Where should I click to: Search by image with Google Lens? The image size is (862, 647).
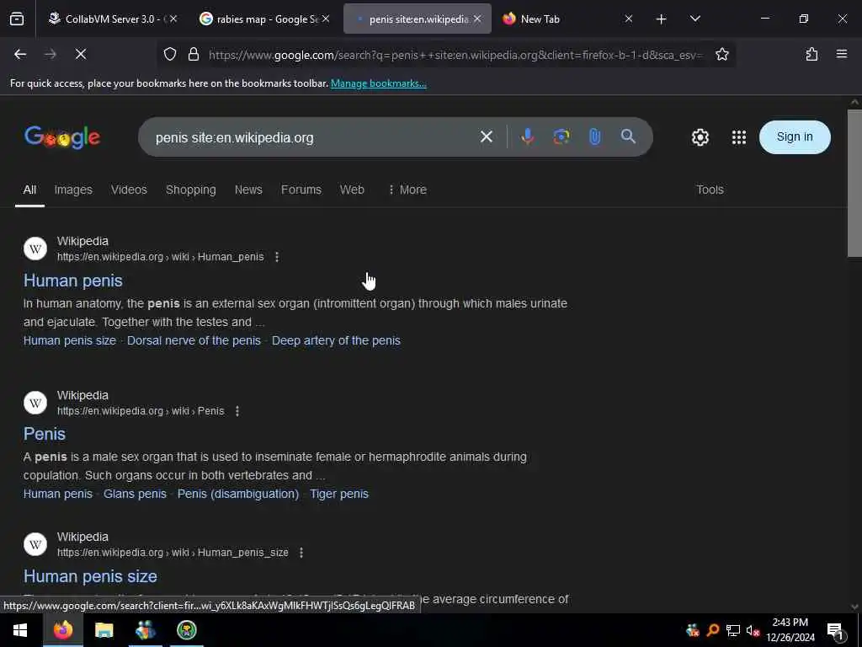(561, 136)
